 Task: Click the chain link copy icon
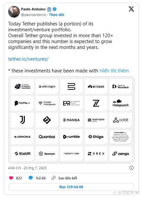click(54, 178)
